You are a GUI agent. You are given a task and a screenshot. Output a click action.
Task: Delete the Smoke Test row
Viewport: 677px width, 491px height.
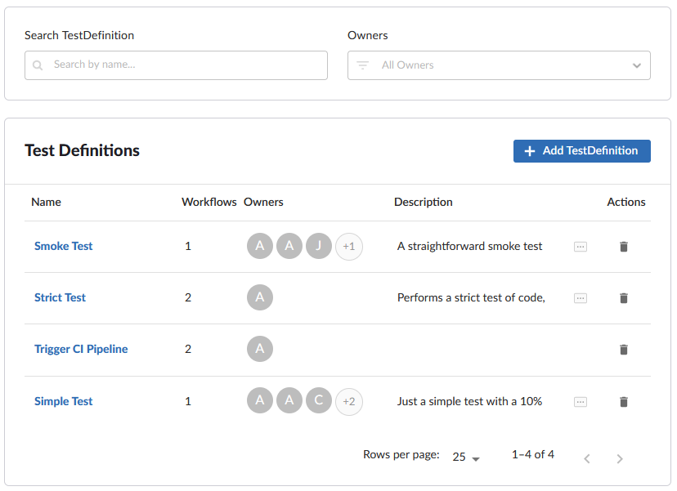pos(624,247)
